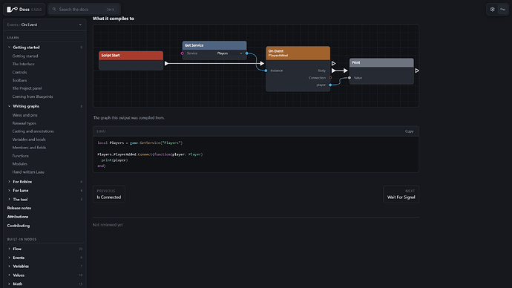This screenshot has height=288, width=512.
Task: Expand the Variables nodes section
Action: (x=45, y=266)
